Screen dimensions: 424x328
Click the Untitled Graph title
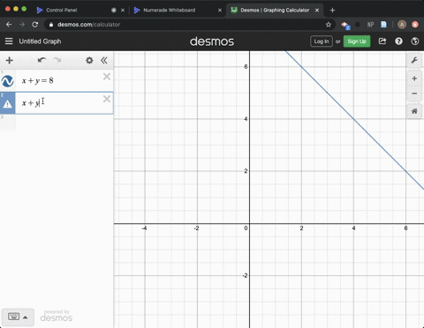(40, 41)
